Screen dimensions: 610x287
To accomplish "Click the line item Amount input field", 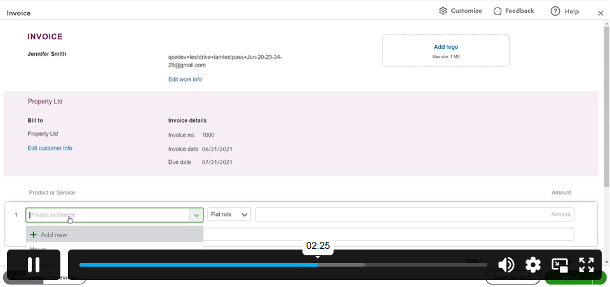I will point(414,215).
